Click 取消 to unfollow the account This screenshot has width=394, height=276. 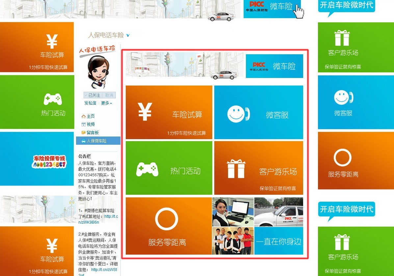(x=109, y=95)
